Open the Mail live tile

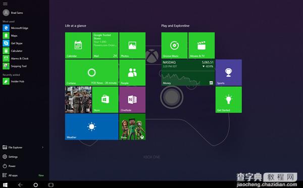pyautogui.click(x=106, y=45)
